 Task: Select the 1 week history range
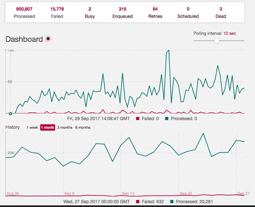point(32,127)
